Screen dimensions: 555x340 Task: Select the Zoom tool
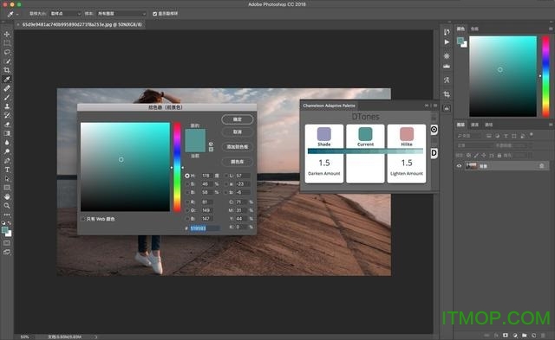[7, 206]
